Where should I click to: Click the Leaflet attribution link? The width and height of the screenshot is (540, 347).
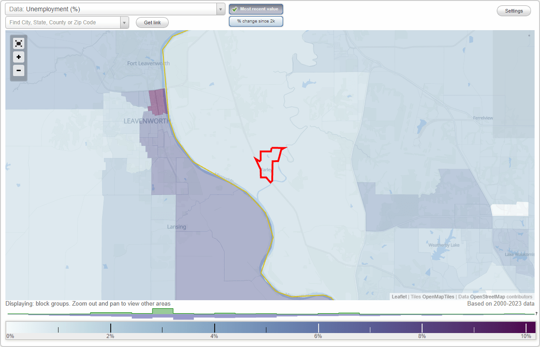pyautogui.click(x=399, y=297)
